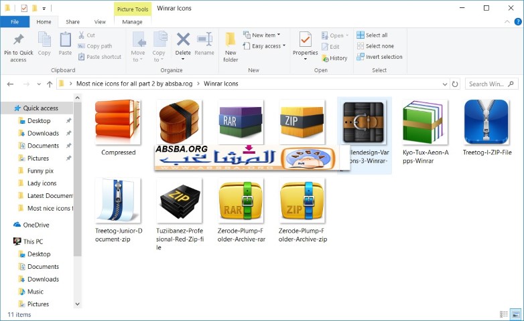
Task: Click the Copy ribbon icon
Action: click(44, 43)
